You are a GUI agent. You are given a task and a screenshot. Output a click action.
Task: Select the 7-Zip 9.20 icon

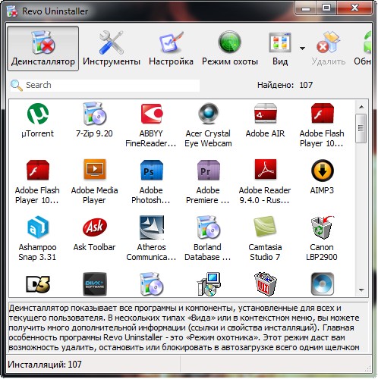pyautogui.click(x=94, y=114)
